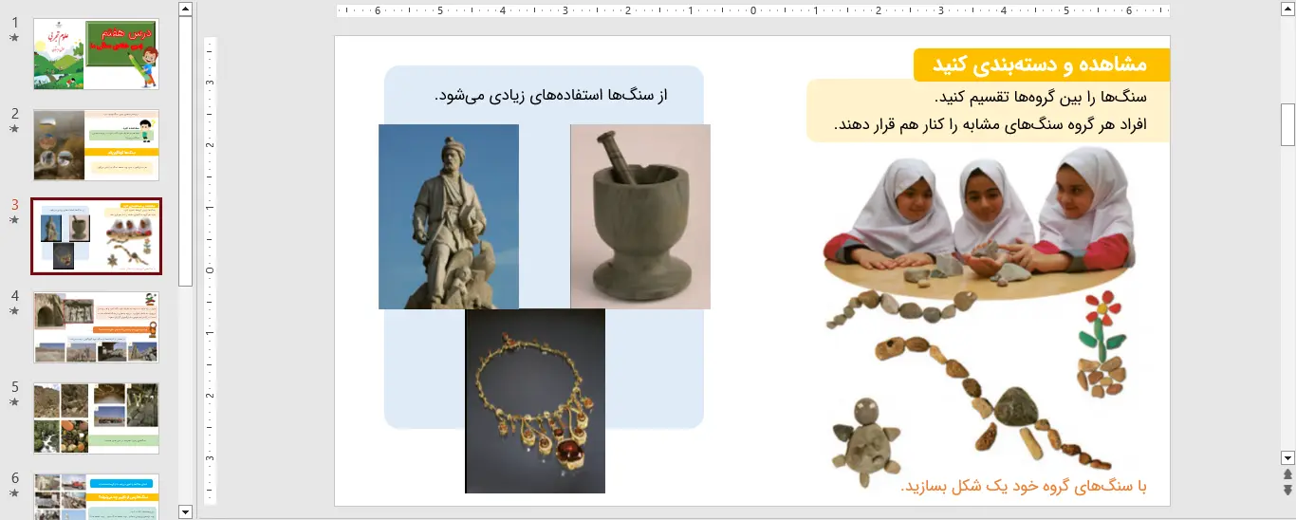Select the stone mortar and pestle picture
1296x520 pixels.
[x=639, y=216]
